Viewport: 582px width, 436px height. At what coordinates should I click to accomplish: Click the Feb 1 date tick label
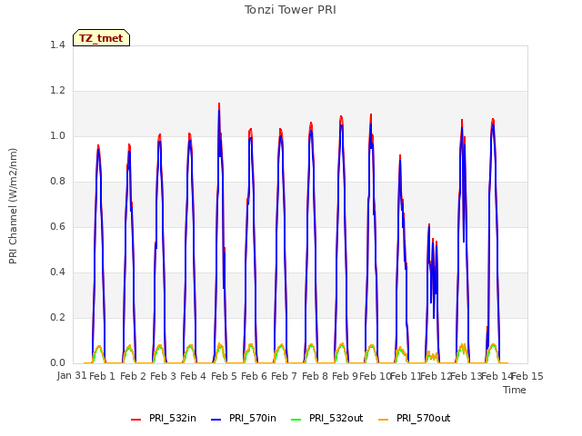(x=103, y=376)
